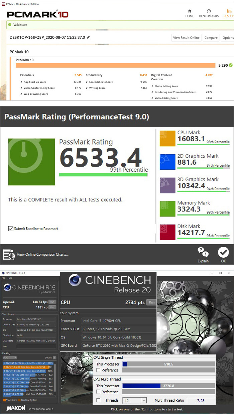The width and height of the screenshot is (234, 415).
Task: Click View Online Comparison Charts link
Action: [42, 255]
